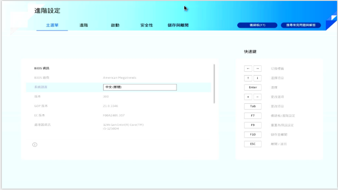Click the 搜尋常見問題與解答 button
The image size is (338, 190).
point(301,25)
